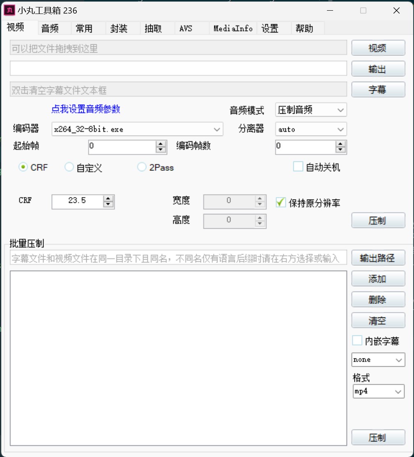Decrement the 编码帧数 frame count spinner
414x457 pixels.
tap(340, 150)
